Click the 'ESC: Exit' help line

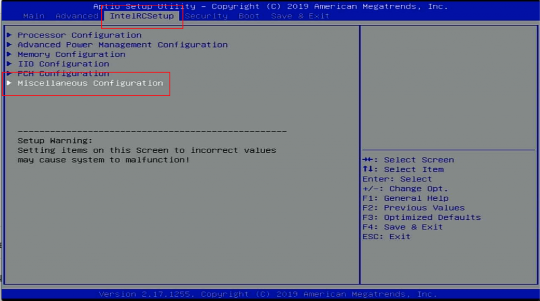pos(386,237)
